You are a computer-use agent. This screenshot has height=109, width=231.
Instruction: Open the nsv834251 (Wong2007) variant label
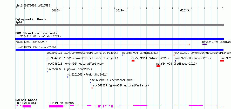click(31, 42)
